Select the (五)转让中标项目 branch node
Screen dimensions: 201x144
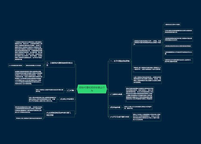(x=67, y=99)
